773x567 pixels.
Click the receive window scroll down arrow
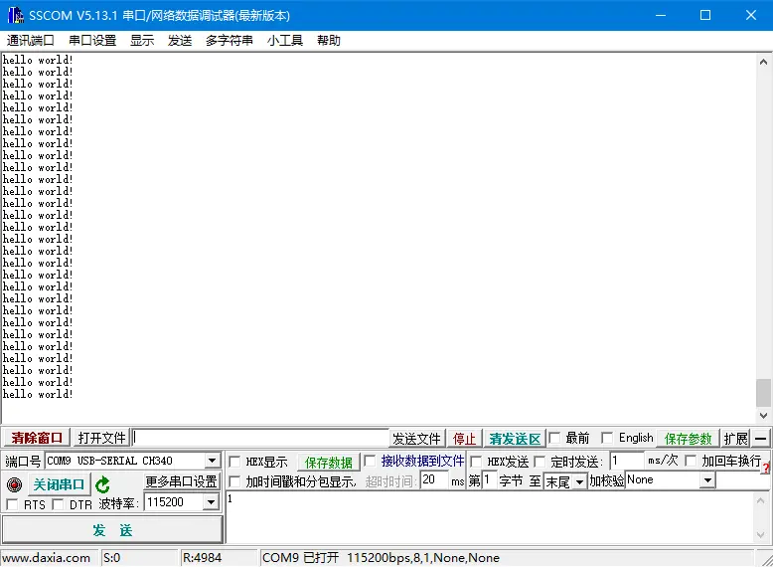764,416
